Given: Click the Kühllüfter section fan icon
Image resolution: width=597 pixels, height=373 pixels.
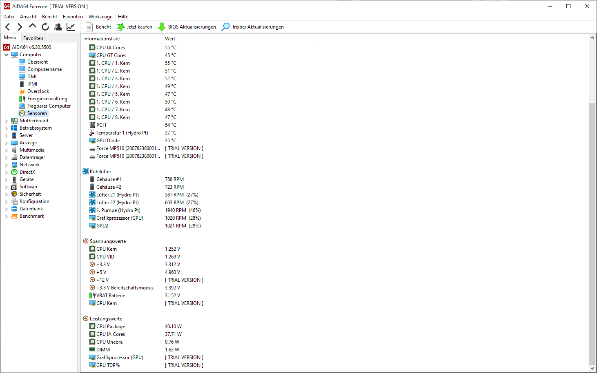Looking at the screenshot, I should (86, 172).
